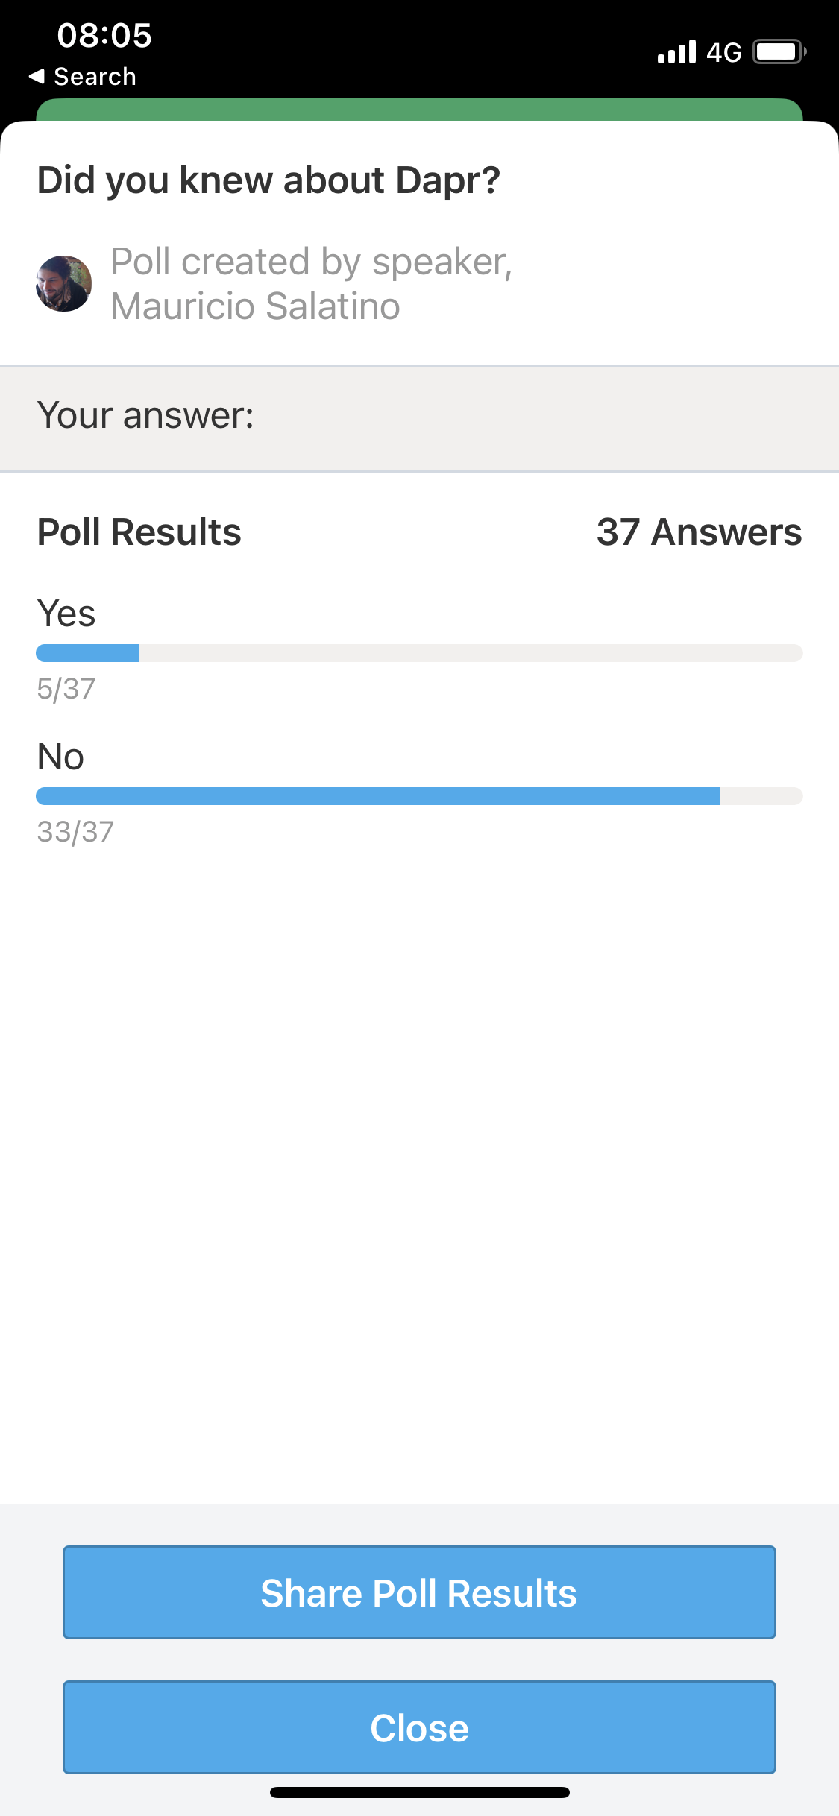839x1816 pixels.
Task: Tap the green sheet behind the poll
Action: tap(419, 110)
